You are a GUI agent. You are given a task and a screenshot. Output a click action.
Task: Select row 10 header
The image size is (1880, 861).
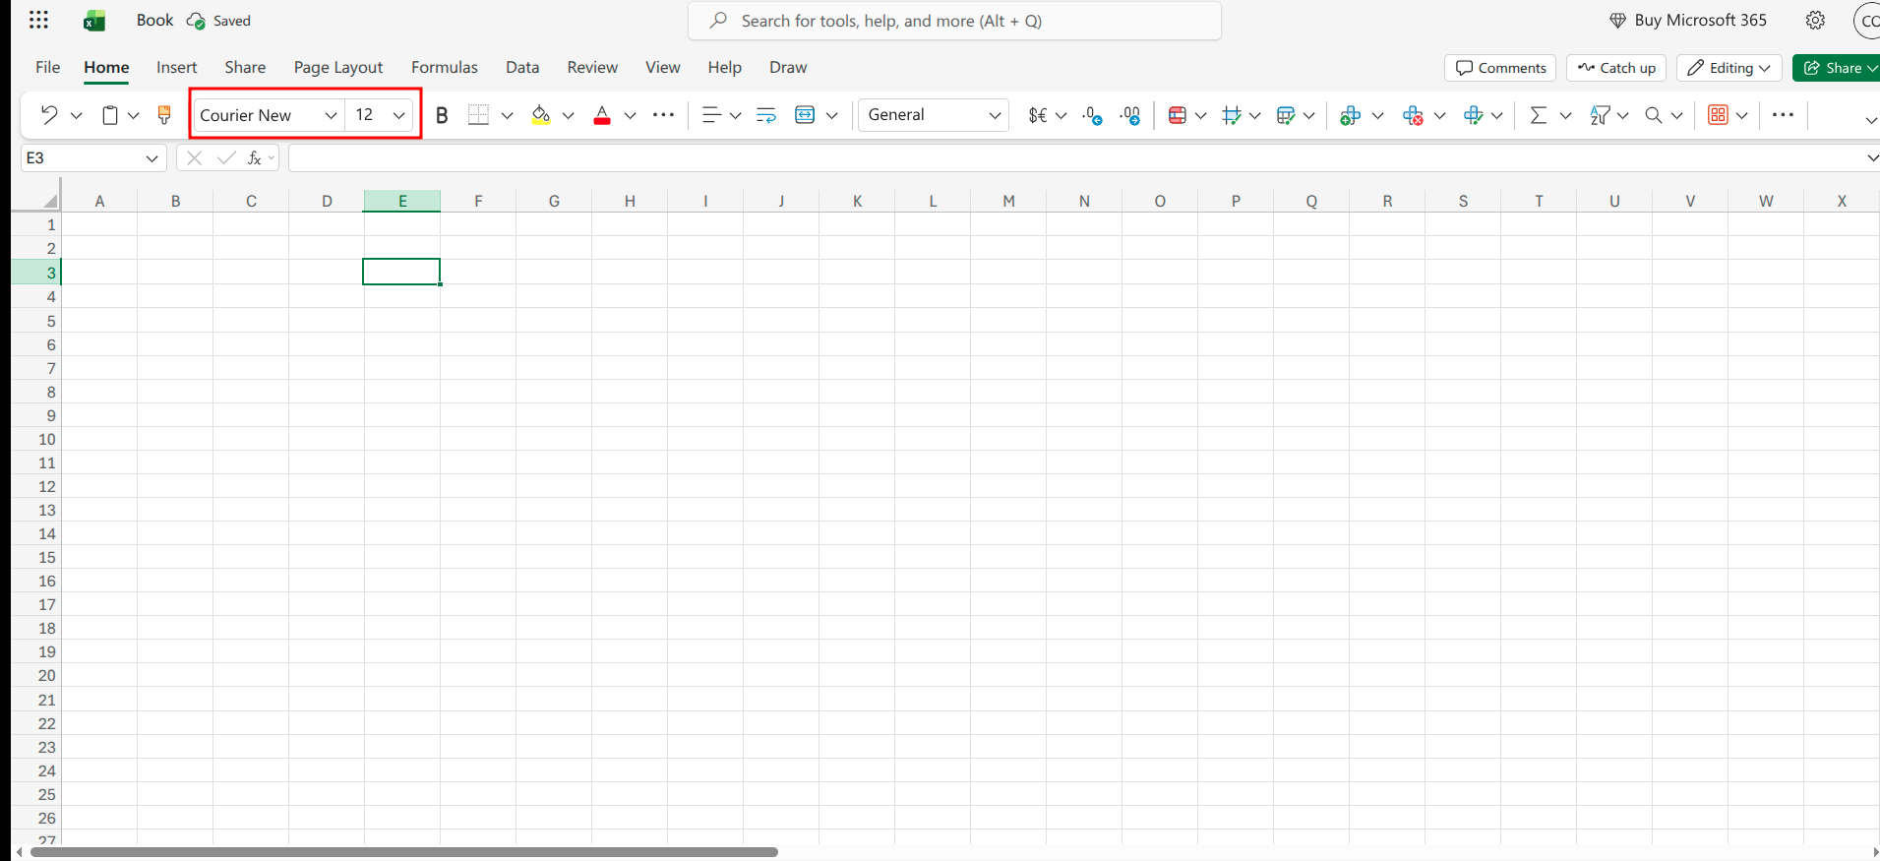[x=36, y=439]
